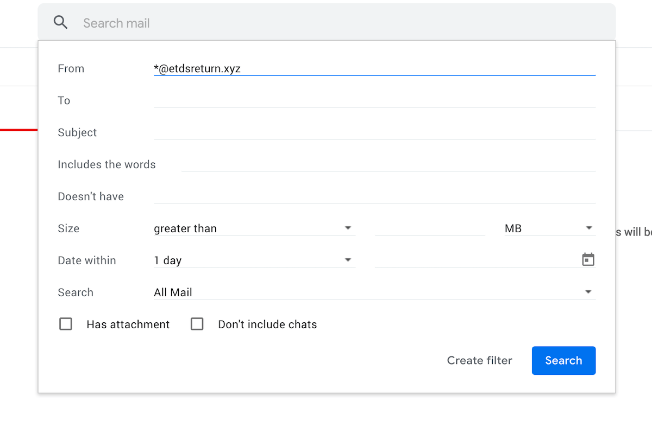Check the Don't include chats option

click(197, 324)
